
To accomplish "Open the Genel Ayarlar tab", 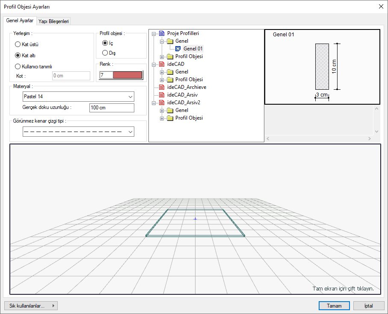I will point(20,21).
